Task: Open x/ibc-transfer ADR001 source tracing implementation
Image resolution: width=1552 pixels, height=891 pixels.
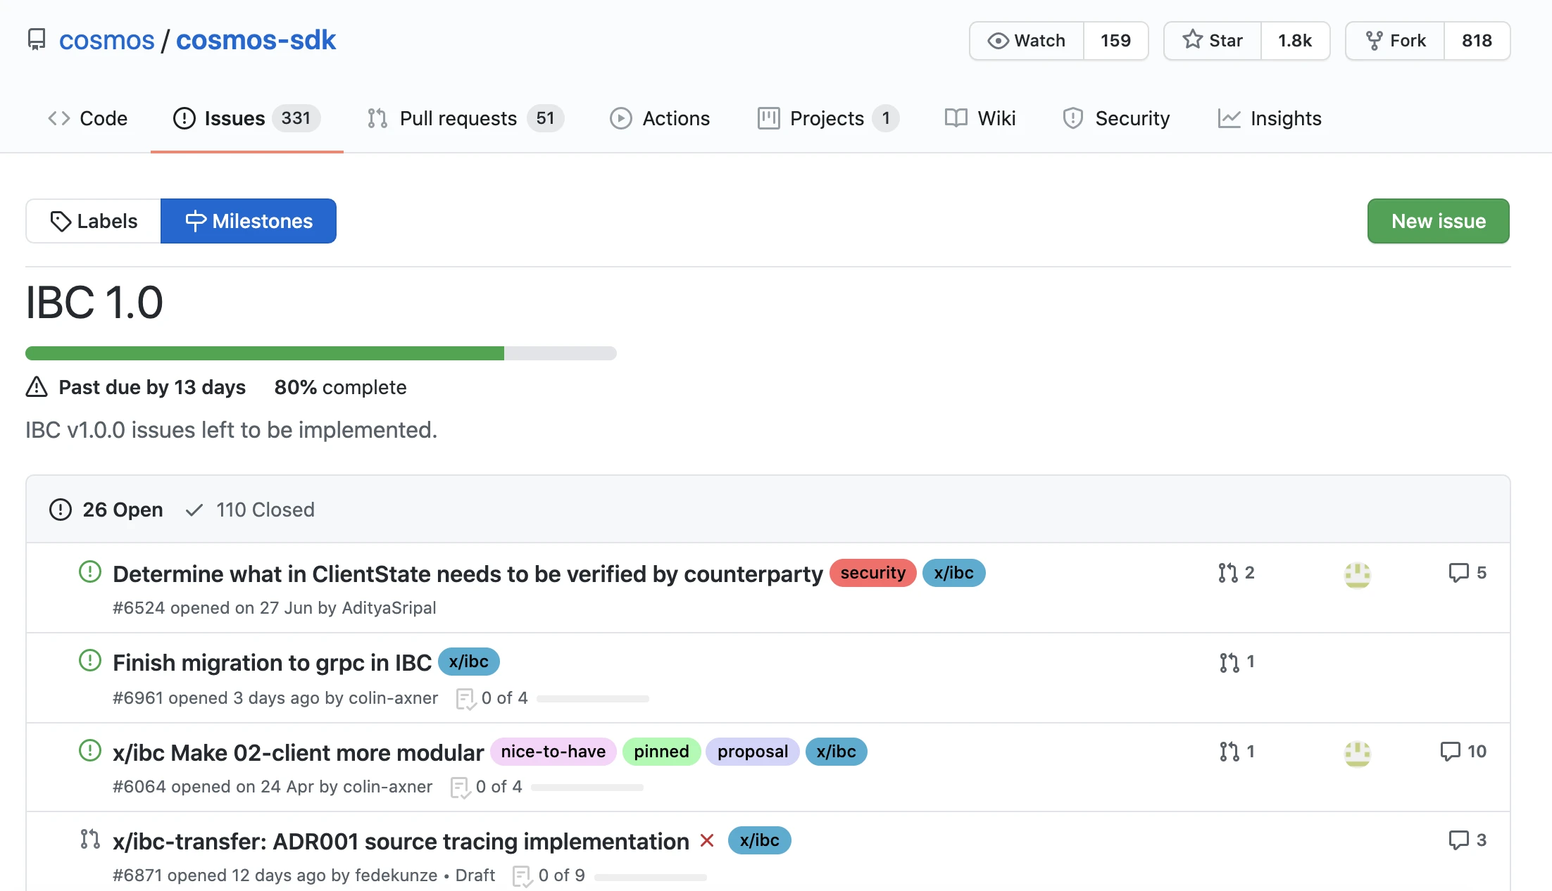Action: click(401, 842)
